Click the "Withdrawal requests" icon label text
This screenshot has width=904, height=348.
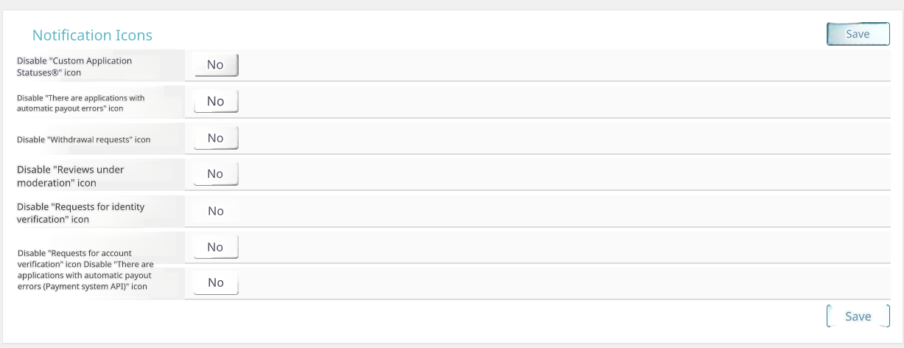coord(83,139)
